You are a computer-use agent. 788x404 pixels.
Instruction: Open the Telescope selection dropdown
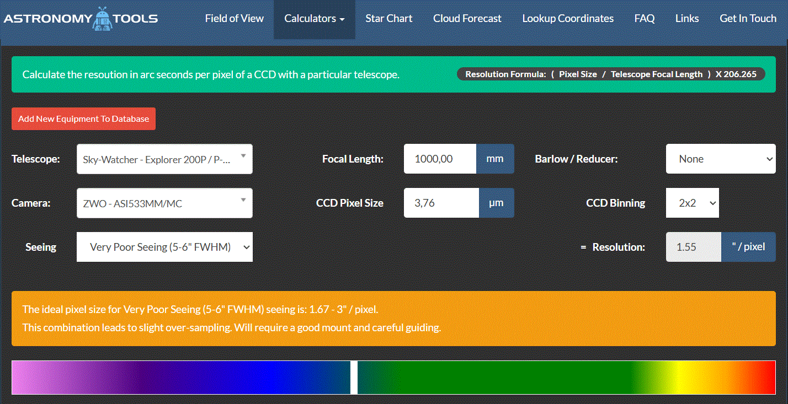point(164,159)
